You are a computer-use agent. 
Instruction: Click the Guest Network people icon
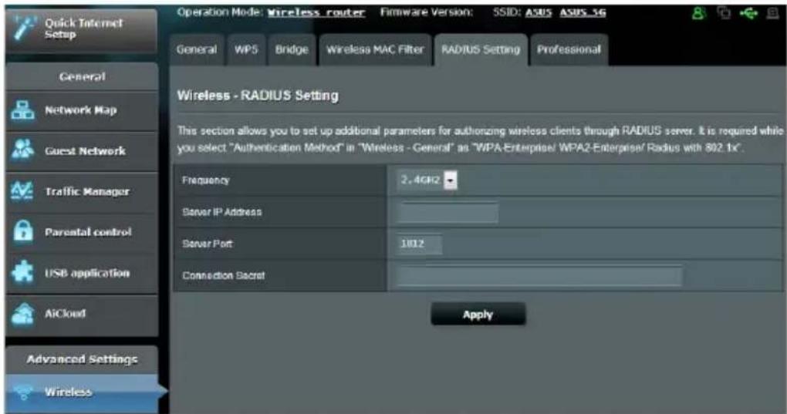pos(22,150)
